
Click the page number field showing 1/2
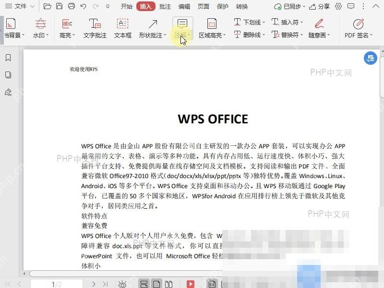click(x=57, y=284)
